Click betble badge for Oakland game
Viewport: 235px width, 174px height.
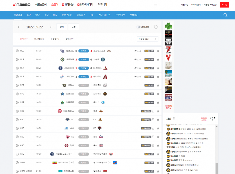[149, 60]
